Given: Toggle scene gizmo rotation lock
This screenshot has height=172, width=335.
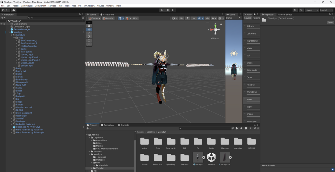Looking at the screenshot, I should pos(221,24).
